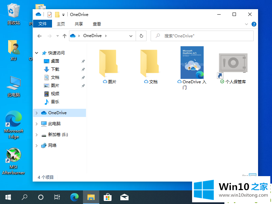
Task: Select 音乐 in quick access
Action: (x=55, y=102)
